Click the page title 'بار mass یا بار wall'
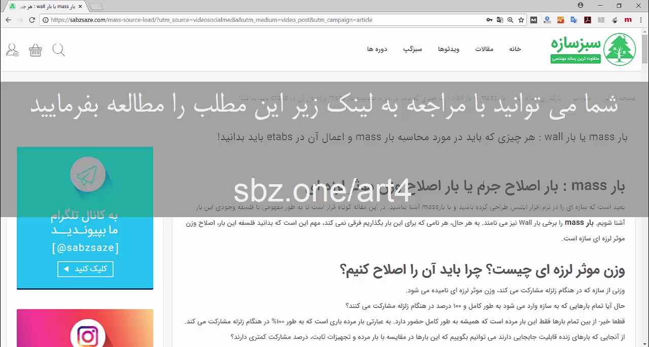The image size is (649, 347). (x=422, y=137)
